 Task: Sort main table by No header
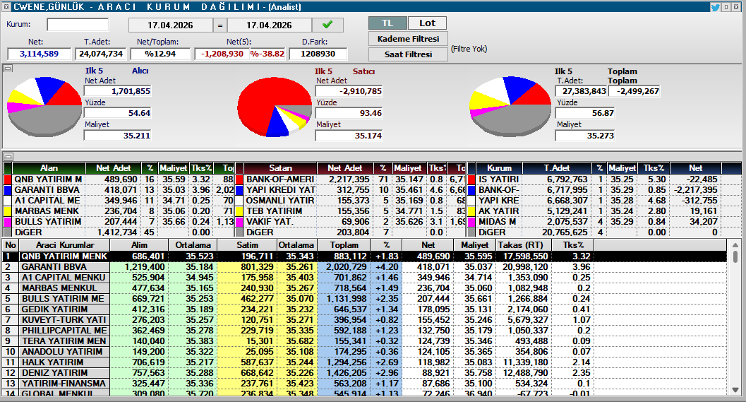coord(11,245)
